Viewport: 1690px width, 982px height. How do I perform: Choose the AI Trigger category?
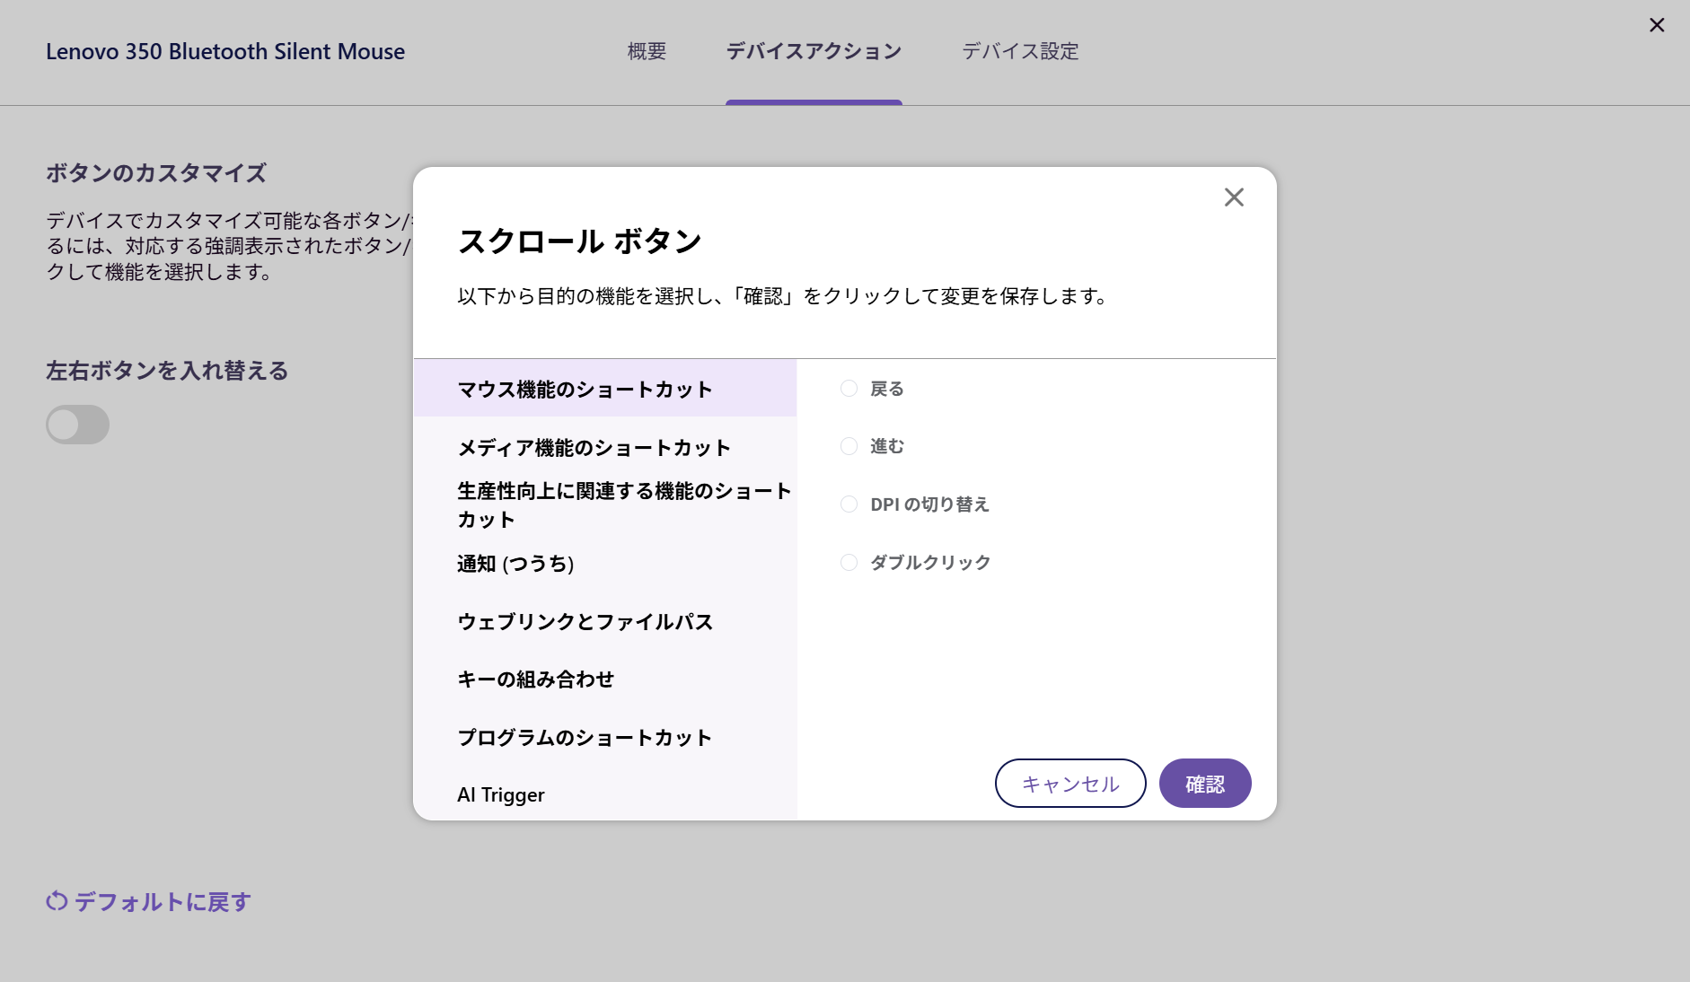tap(501, 795)
